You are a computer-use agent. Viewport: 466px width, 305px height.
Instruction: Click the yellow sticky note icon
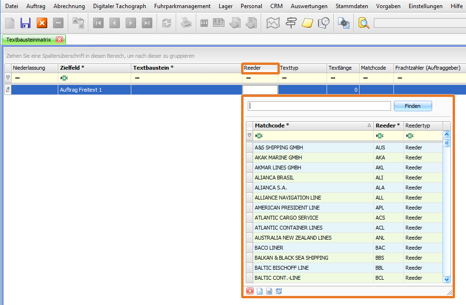tap(307, 23)
